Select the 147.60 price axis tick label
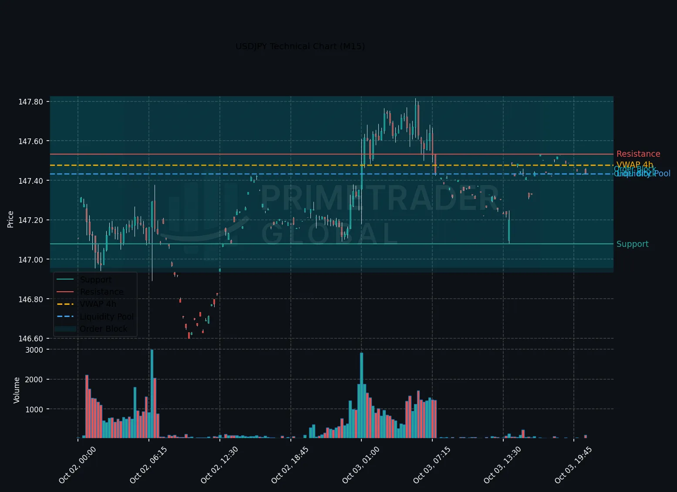 point(30,141)
